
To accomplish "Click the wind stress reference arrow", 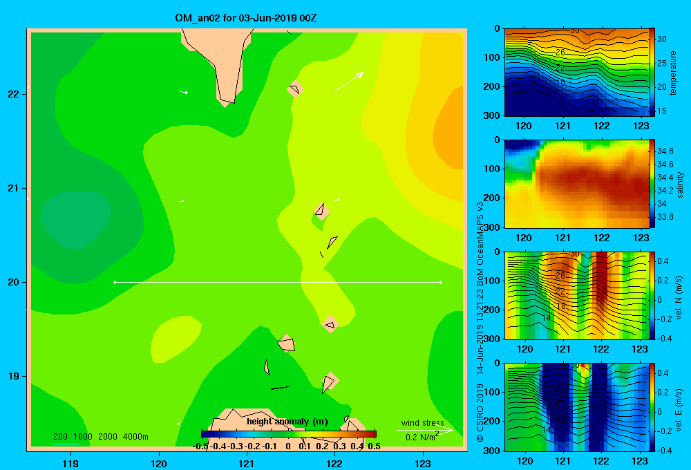I will [424, 430].
